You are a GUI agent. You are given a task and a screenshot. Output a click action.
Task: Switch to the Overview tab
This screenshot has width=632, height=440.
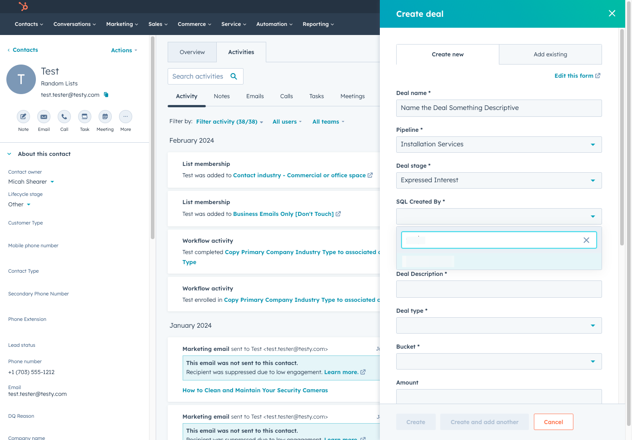pyautogui.click(x=192, y=52)
